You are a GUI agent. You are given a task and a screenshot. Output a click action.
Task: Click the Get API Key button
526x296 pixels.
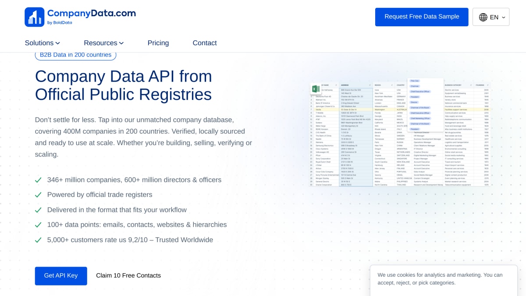61,276
